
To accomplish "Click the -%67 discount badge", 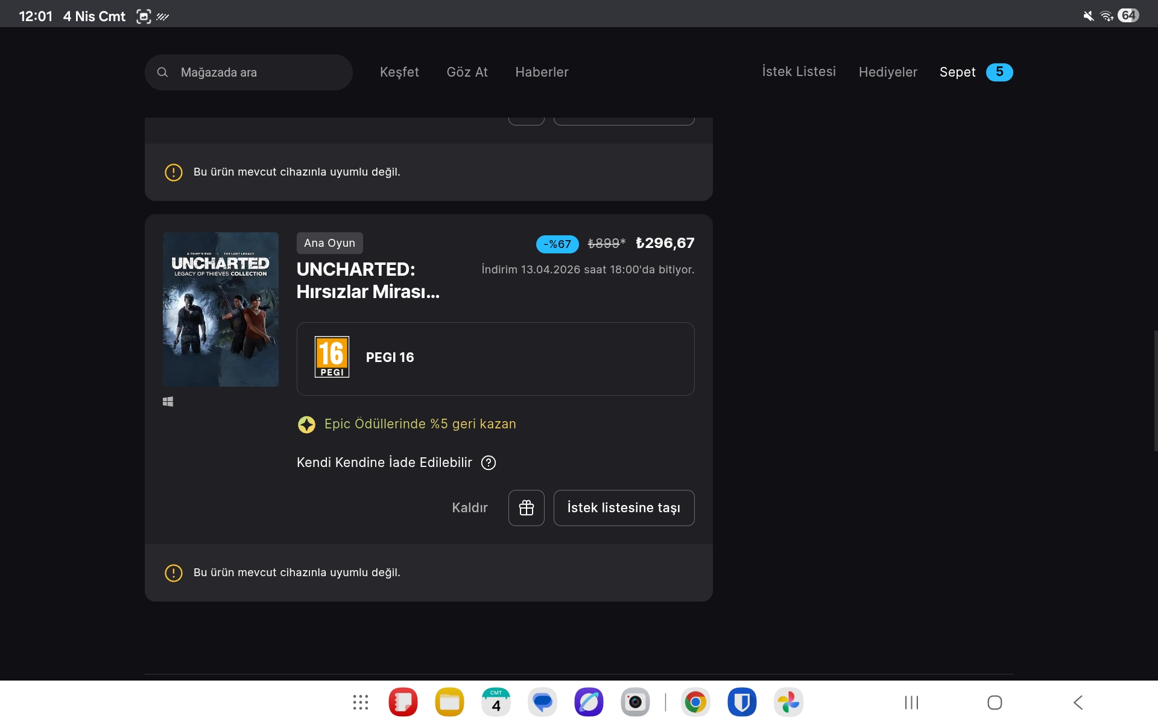I will [557, 244].
